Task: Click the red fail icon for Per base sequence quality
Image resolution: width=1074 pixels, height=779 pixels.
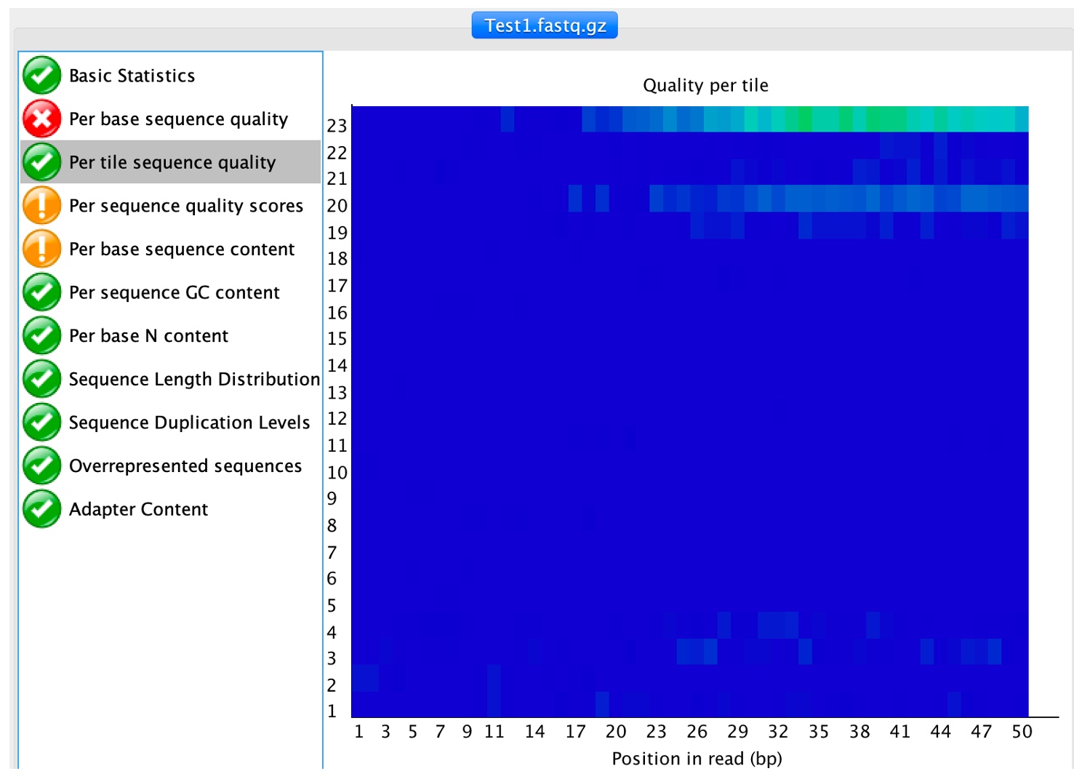Action: (41, 119)
